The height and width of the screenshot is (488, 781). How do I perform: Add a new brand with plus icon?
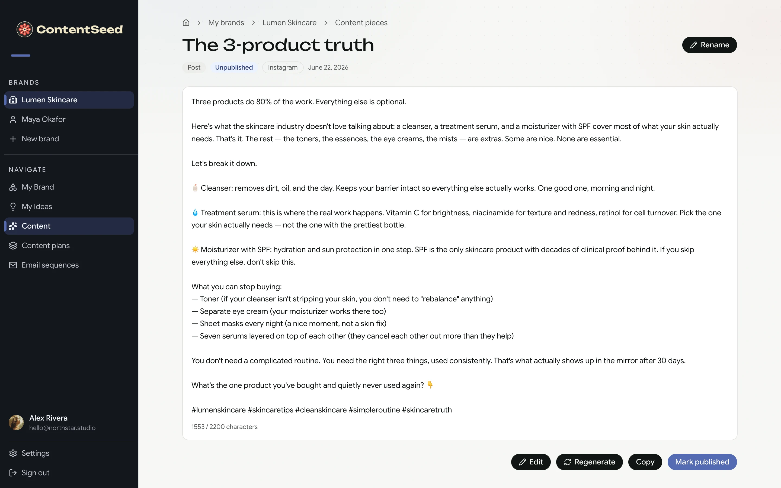click(69, 139)
